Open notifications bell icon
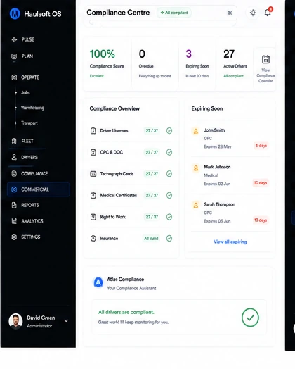The image size is (295, 369). click(268, 13)
